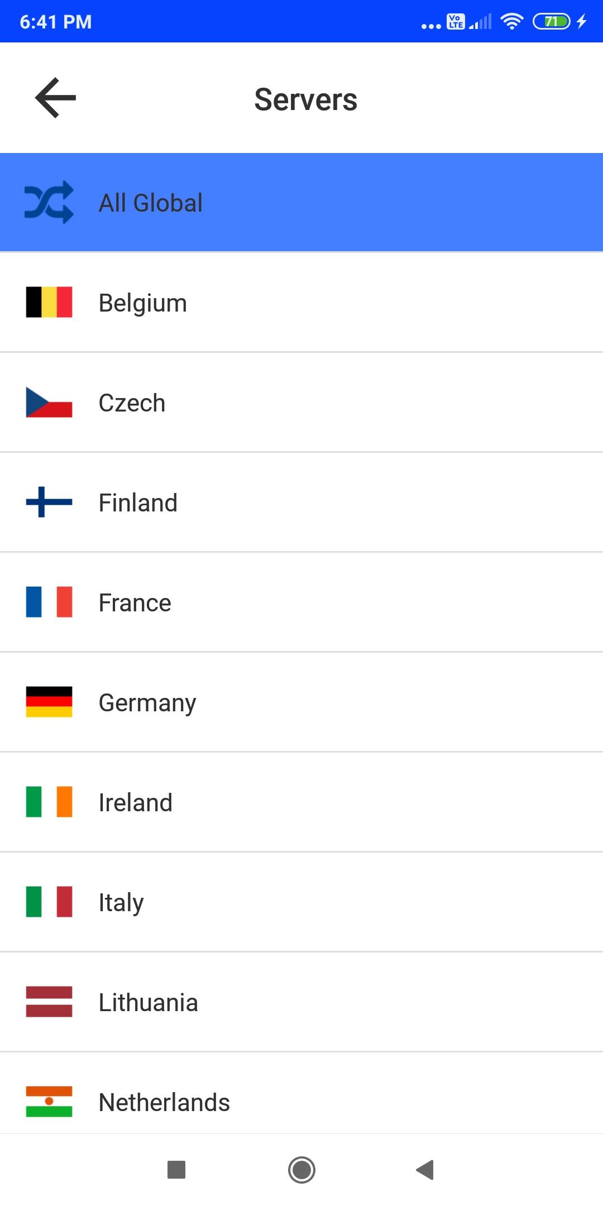Image resolution: width=603 pixels, height=1206 pixels.
Task: Select the Czech server entry
Action: tap(301, 403)
